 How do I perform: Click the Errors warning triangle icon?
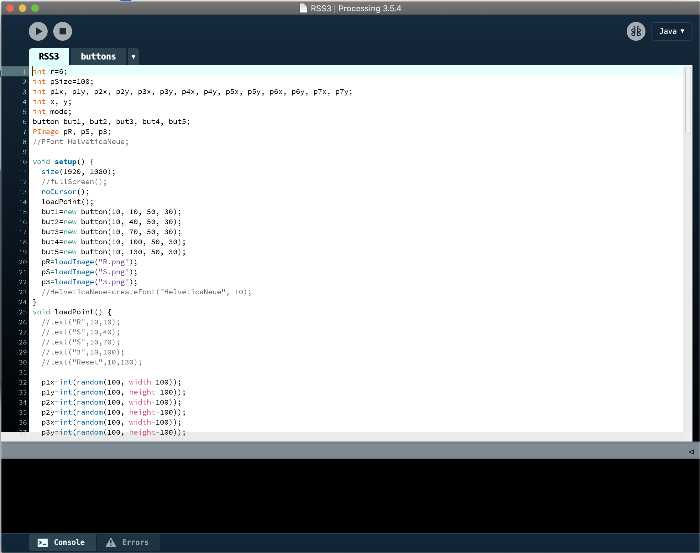111,542
